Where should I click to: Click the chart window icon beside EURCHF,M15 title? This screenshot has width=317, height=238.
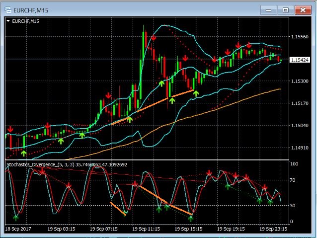tap(8, 10)
